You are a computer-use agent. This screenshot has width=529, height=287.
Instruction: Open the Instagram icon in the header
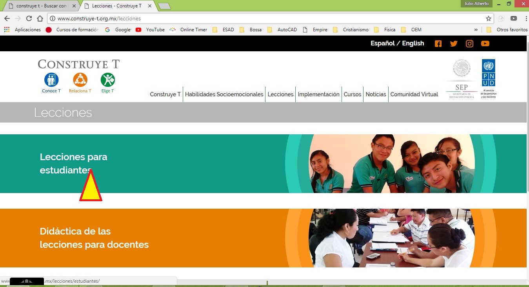[x=469, y=43]
